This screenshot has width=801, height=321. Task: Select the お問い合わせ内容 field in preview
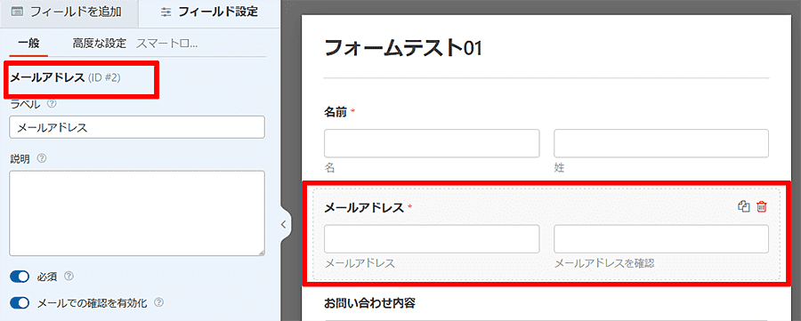coord(370,303)
